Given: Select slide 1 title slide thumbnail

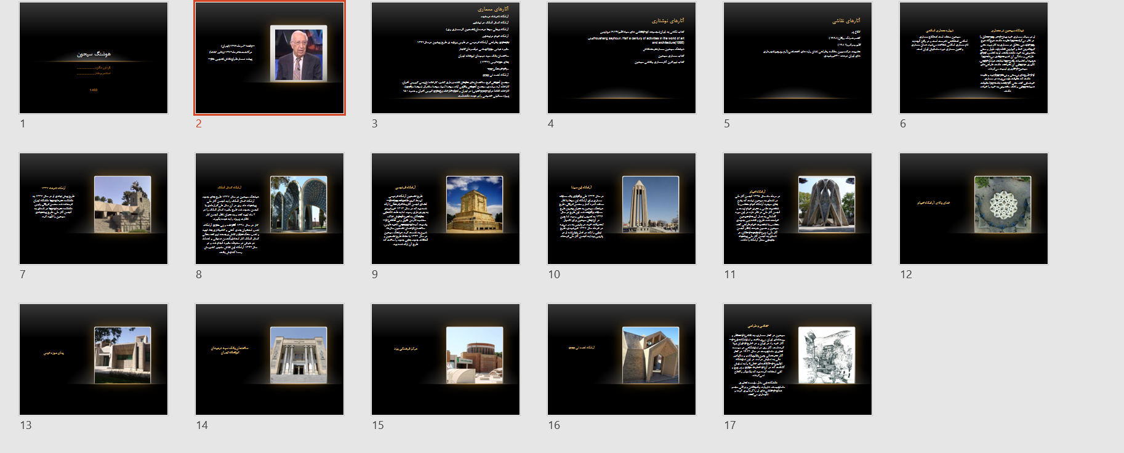Looking at the screenshot, I should [x=94, y=58].
